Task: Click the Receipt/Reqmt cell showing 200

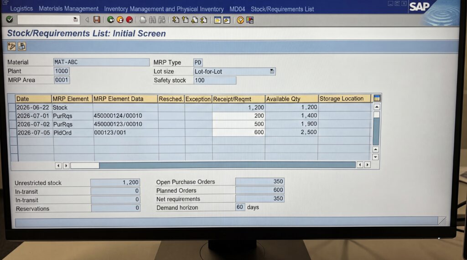Action: [x=239, y=115]
